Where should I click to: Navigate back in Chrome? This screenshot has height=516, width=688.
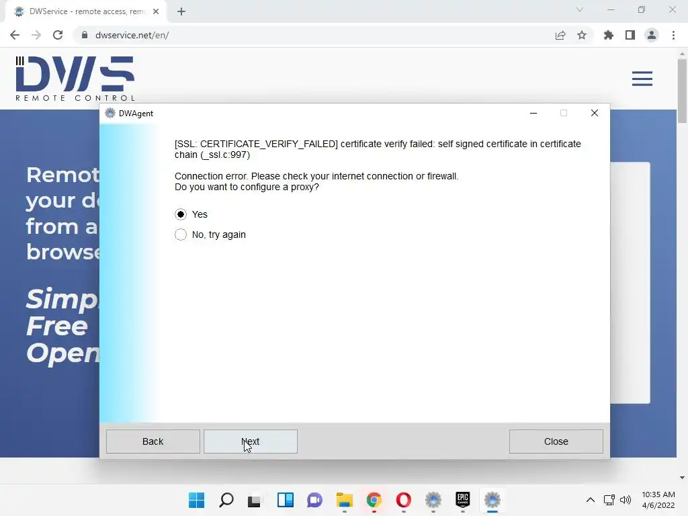coord(15,35)
